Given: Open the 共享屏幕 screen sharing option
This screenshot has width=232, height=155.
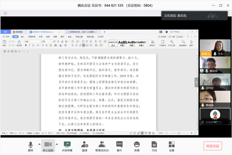Looking at the screenshot, I should [x=67, y=146].
